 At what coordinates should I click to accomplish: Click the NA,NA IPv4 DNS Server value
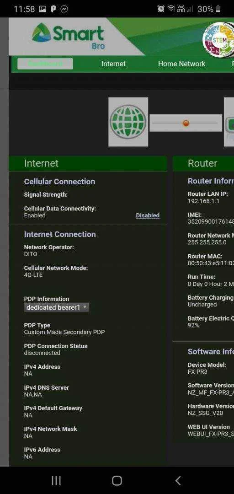coord(33,394)
